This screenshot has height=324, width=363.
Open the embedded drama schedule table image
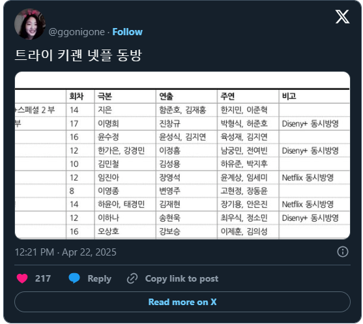[x=182, y=155]
